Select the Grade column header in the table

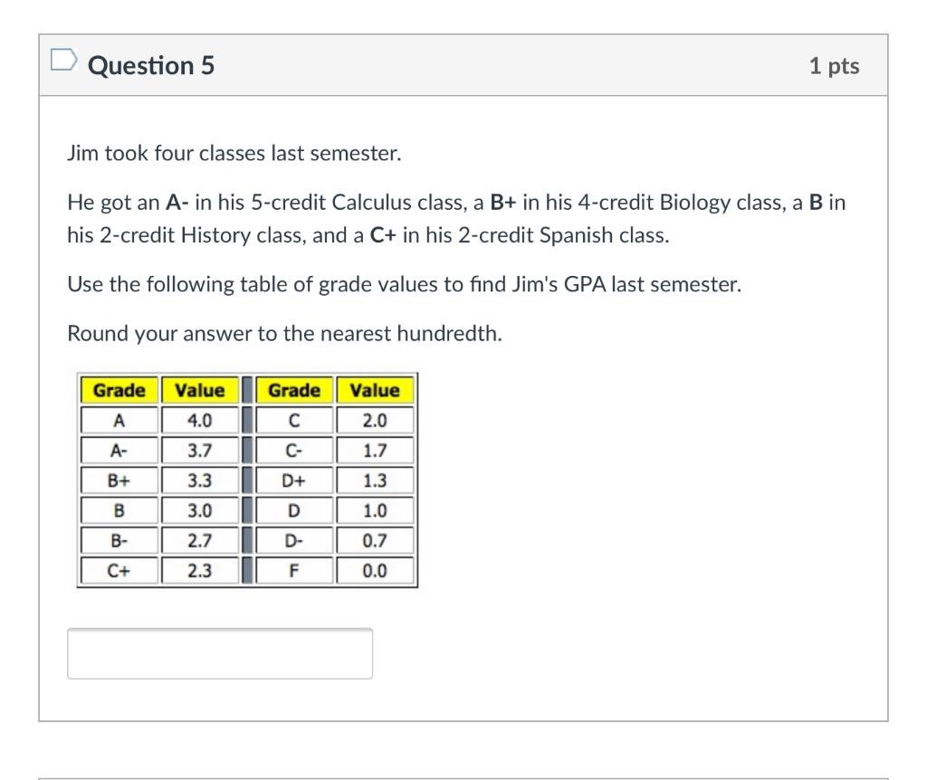tap(119, 391)
